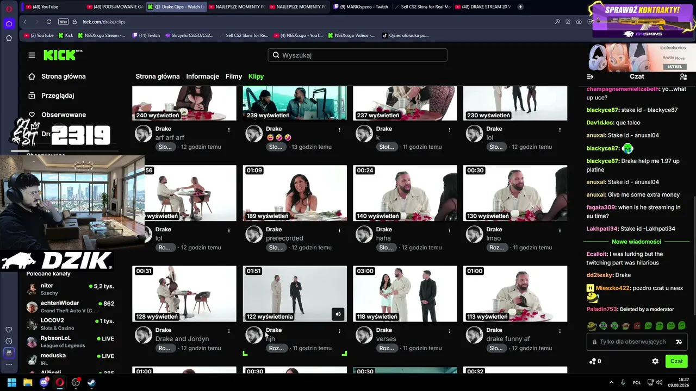Open OBS Studio from the taskbar

click(76, 382)
